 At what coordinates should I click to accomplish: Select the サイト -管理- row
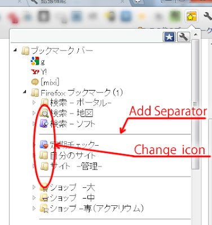pos(76,166)
